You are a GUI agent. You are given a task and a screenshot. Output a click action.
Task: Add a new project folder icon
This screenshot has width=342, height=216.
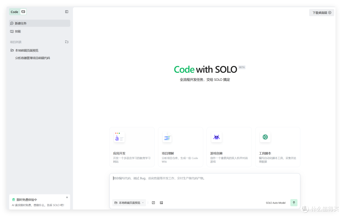[x=67, y=42]
